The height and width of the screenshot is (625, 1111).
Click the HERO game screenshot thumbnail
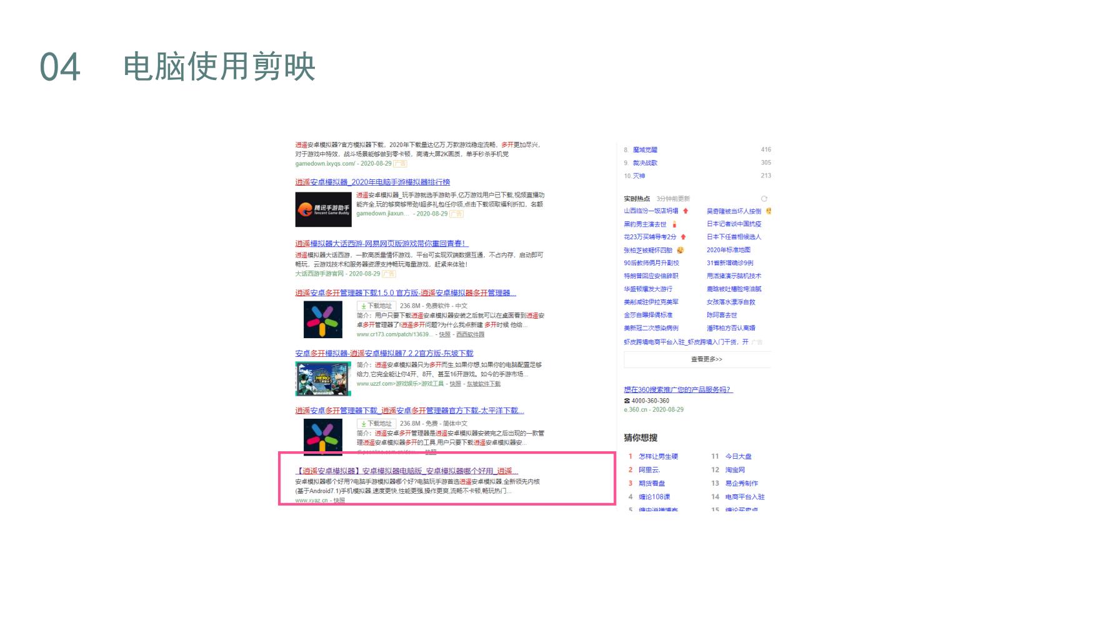[322, 377]
